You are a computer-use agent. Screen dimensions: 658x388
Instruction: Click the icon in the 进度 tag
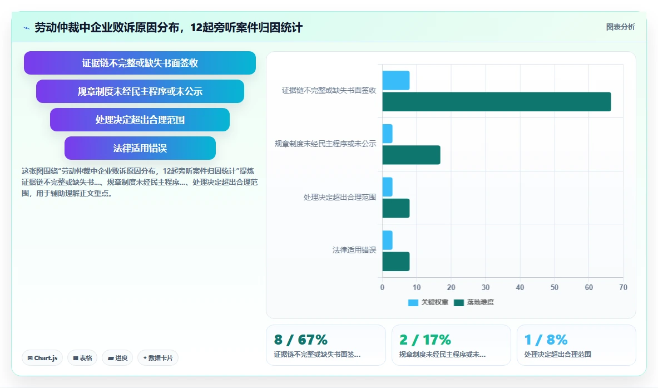(111, 358)
